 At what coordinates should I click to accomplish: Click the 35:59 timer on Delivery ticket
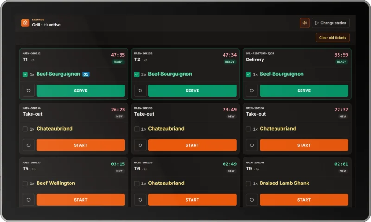341,55
